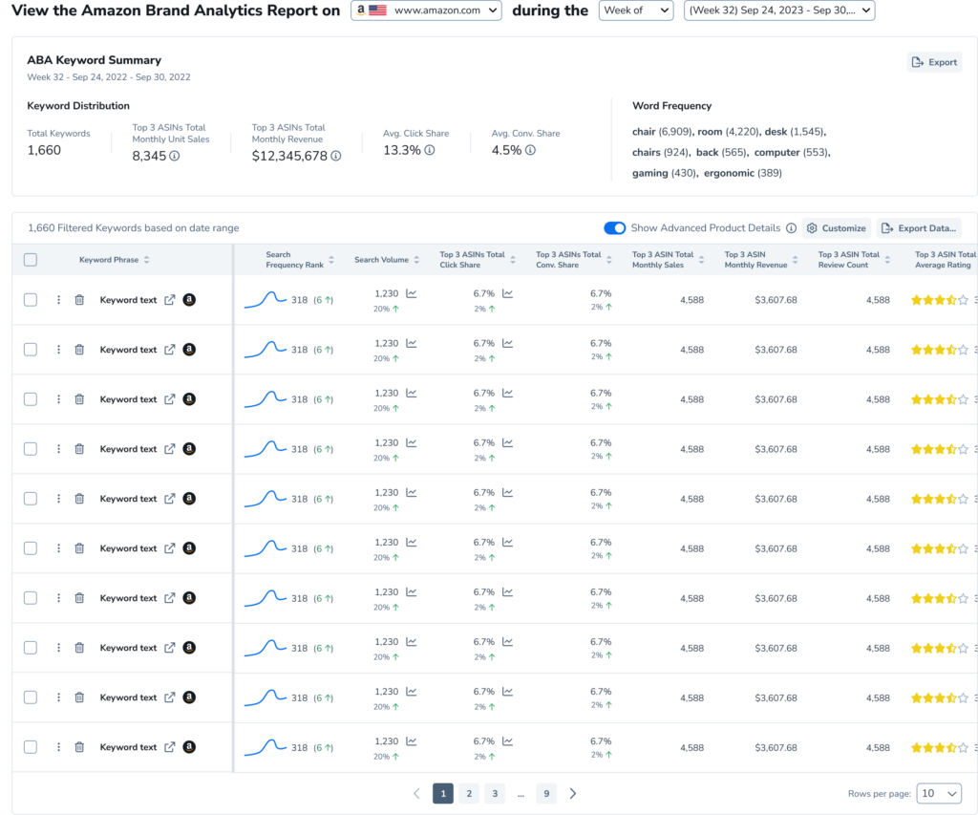Go to page 3 in pagination
The height and width of the screenshot is (815, 978).
[x=496, y=794]
